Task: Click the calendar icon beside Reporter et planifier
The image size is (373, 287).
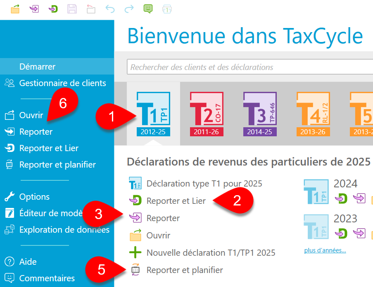Action: click(x=135, y=270)
